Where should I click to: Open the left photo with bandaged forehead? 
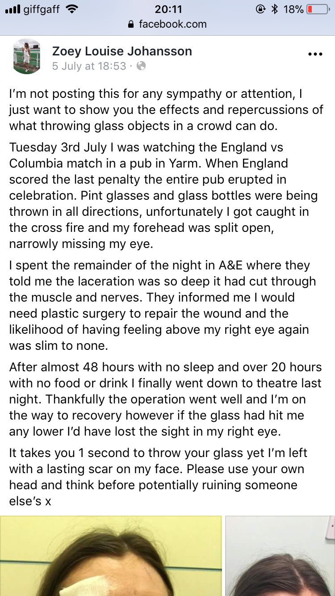pyautogui.click(x=111, y=556)
